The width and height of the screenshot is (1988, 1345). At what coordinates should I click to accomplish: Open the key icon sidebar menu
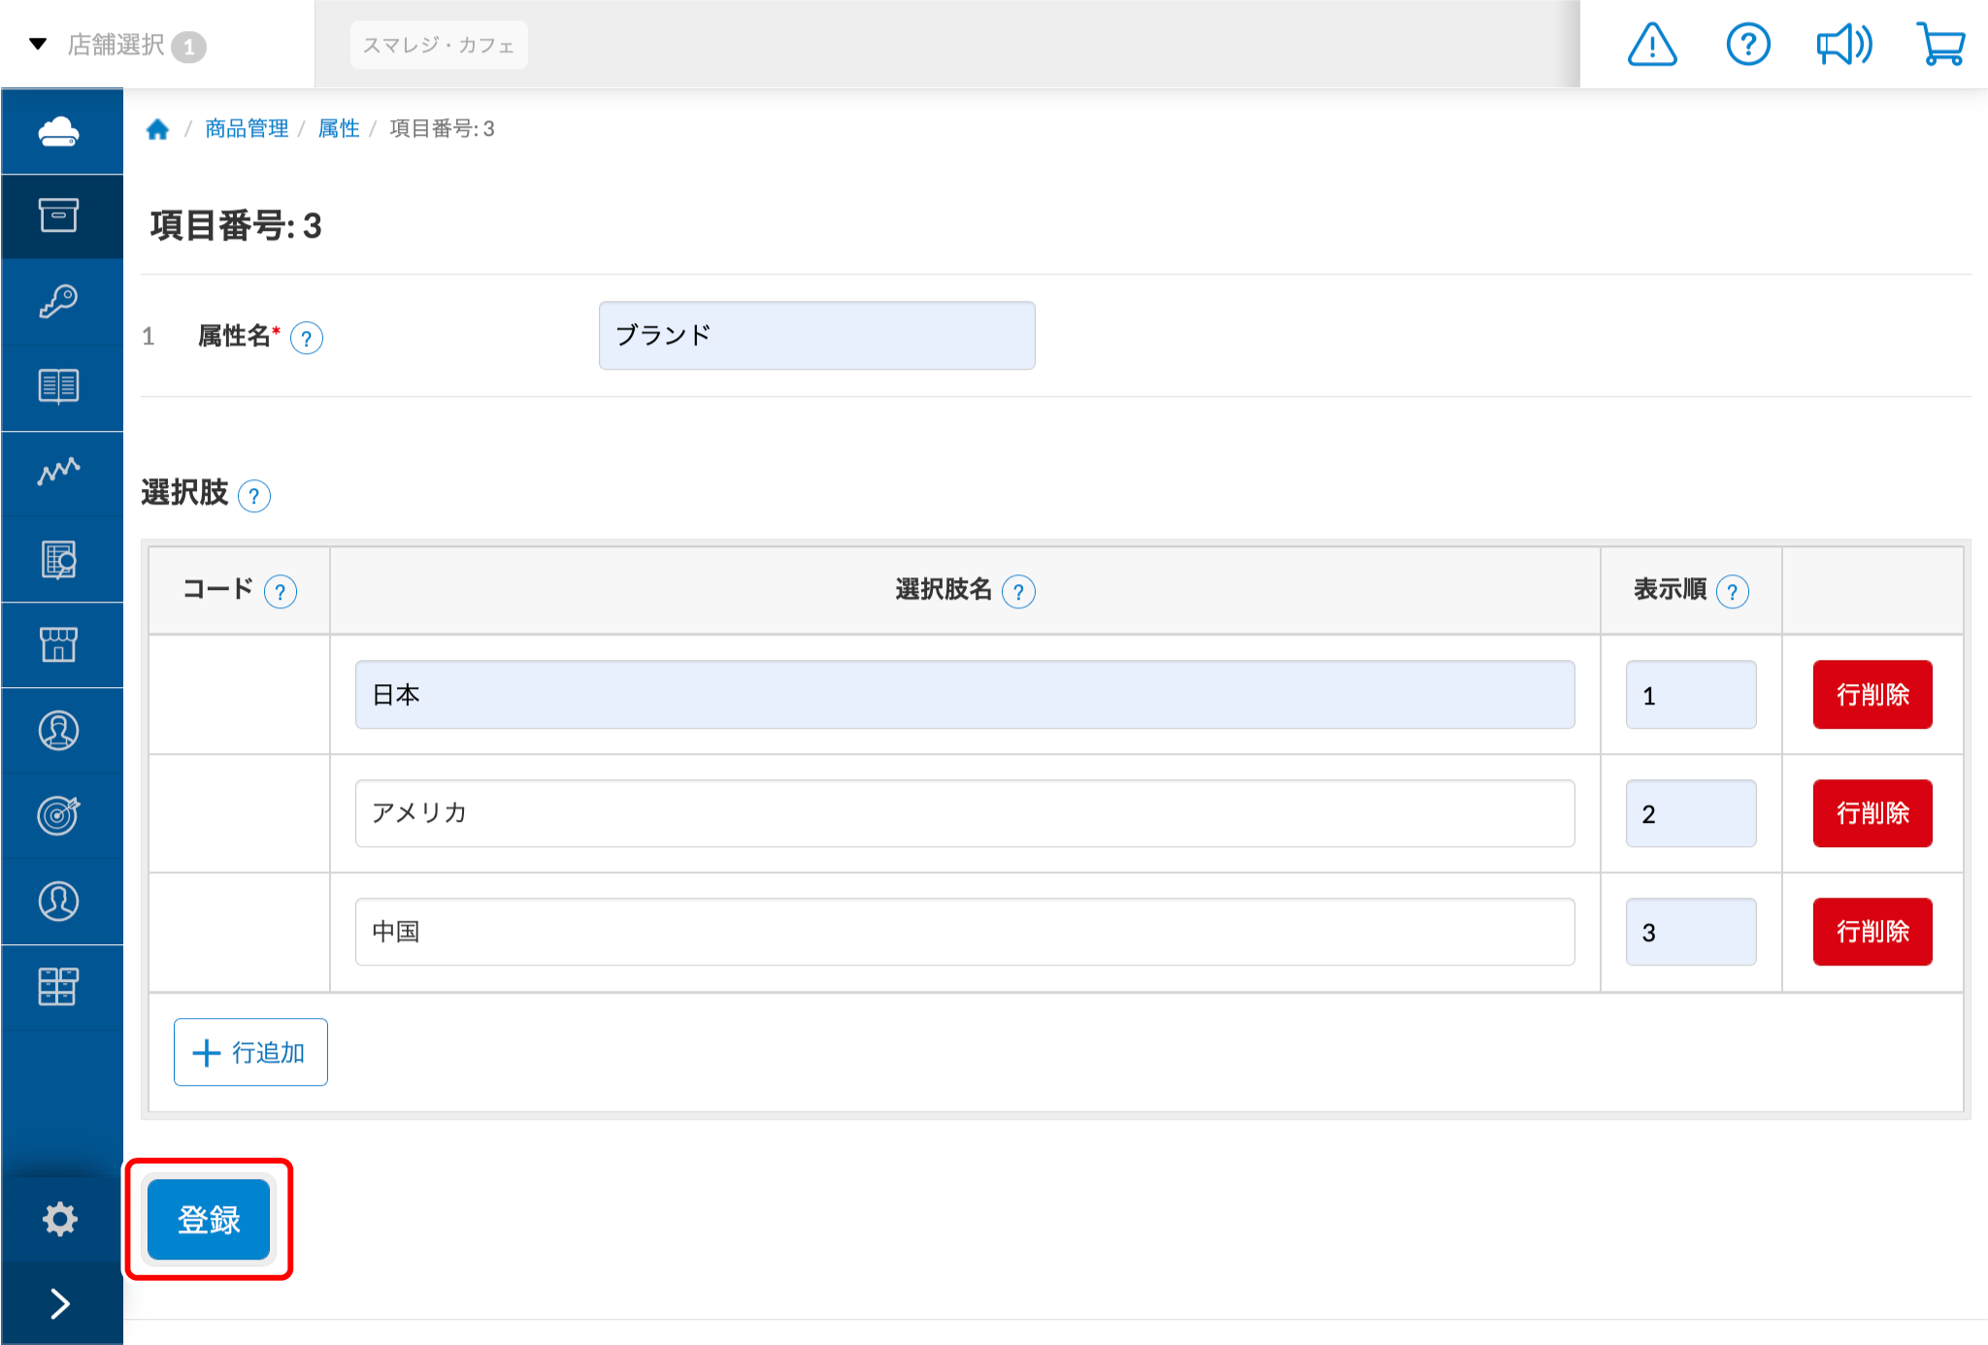[59, 302]
